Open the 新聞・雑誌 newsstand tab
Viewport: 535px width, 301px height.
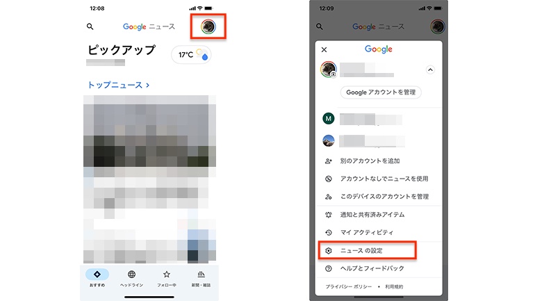point(201,278)
